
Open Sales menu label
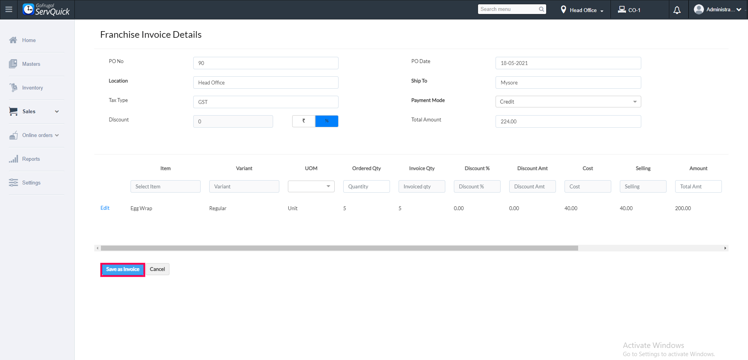pyautogui.click(x=29, y=111)
